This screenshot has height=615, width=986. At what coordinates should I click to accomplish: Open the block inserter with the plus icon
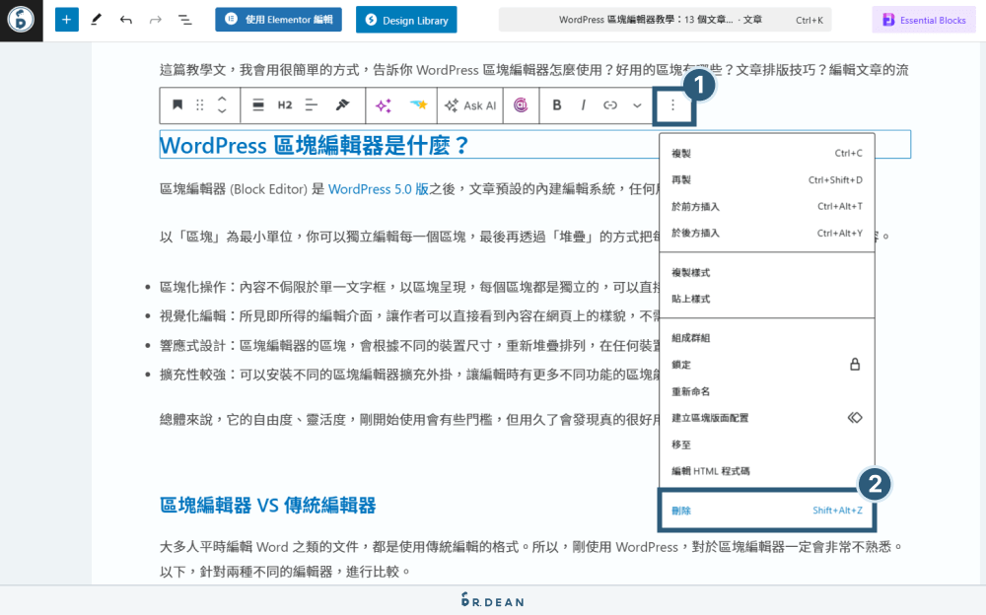(x=66, y=19)
